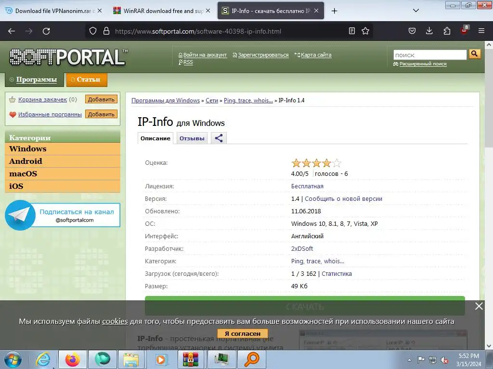Click Добавить next to Корзина закачек

(x=101, y=99)
